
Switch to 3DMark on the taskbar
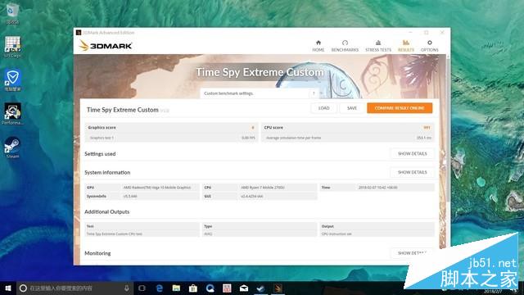point(278,288)
